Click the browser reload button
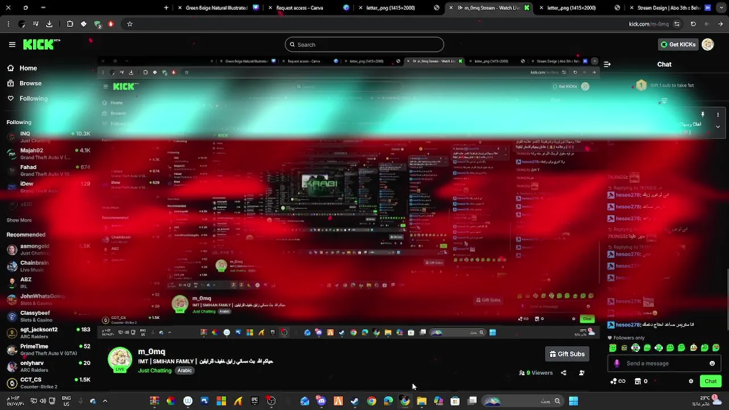This screenshot has width=729, height=410. pyautogui.click(x=693, y=24)
